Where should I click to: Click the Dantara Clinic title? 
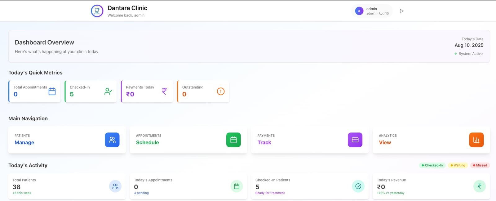click(x=127, y=8)
